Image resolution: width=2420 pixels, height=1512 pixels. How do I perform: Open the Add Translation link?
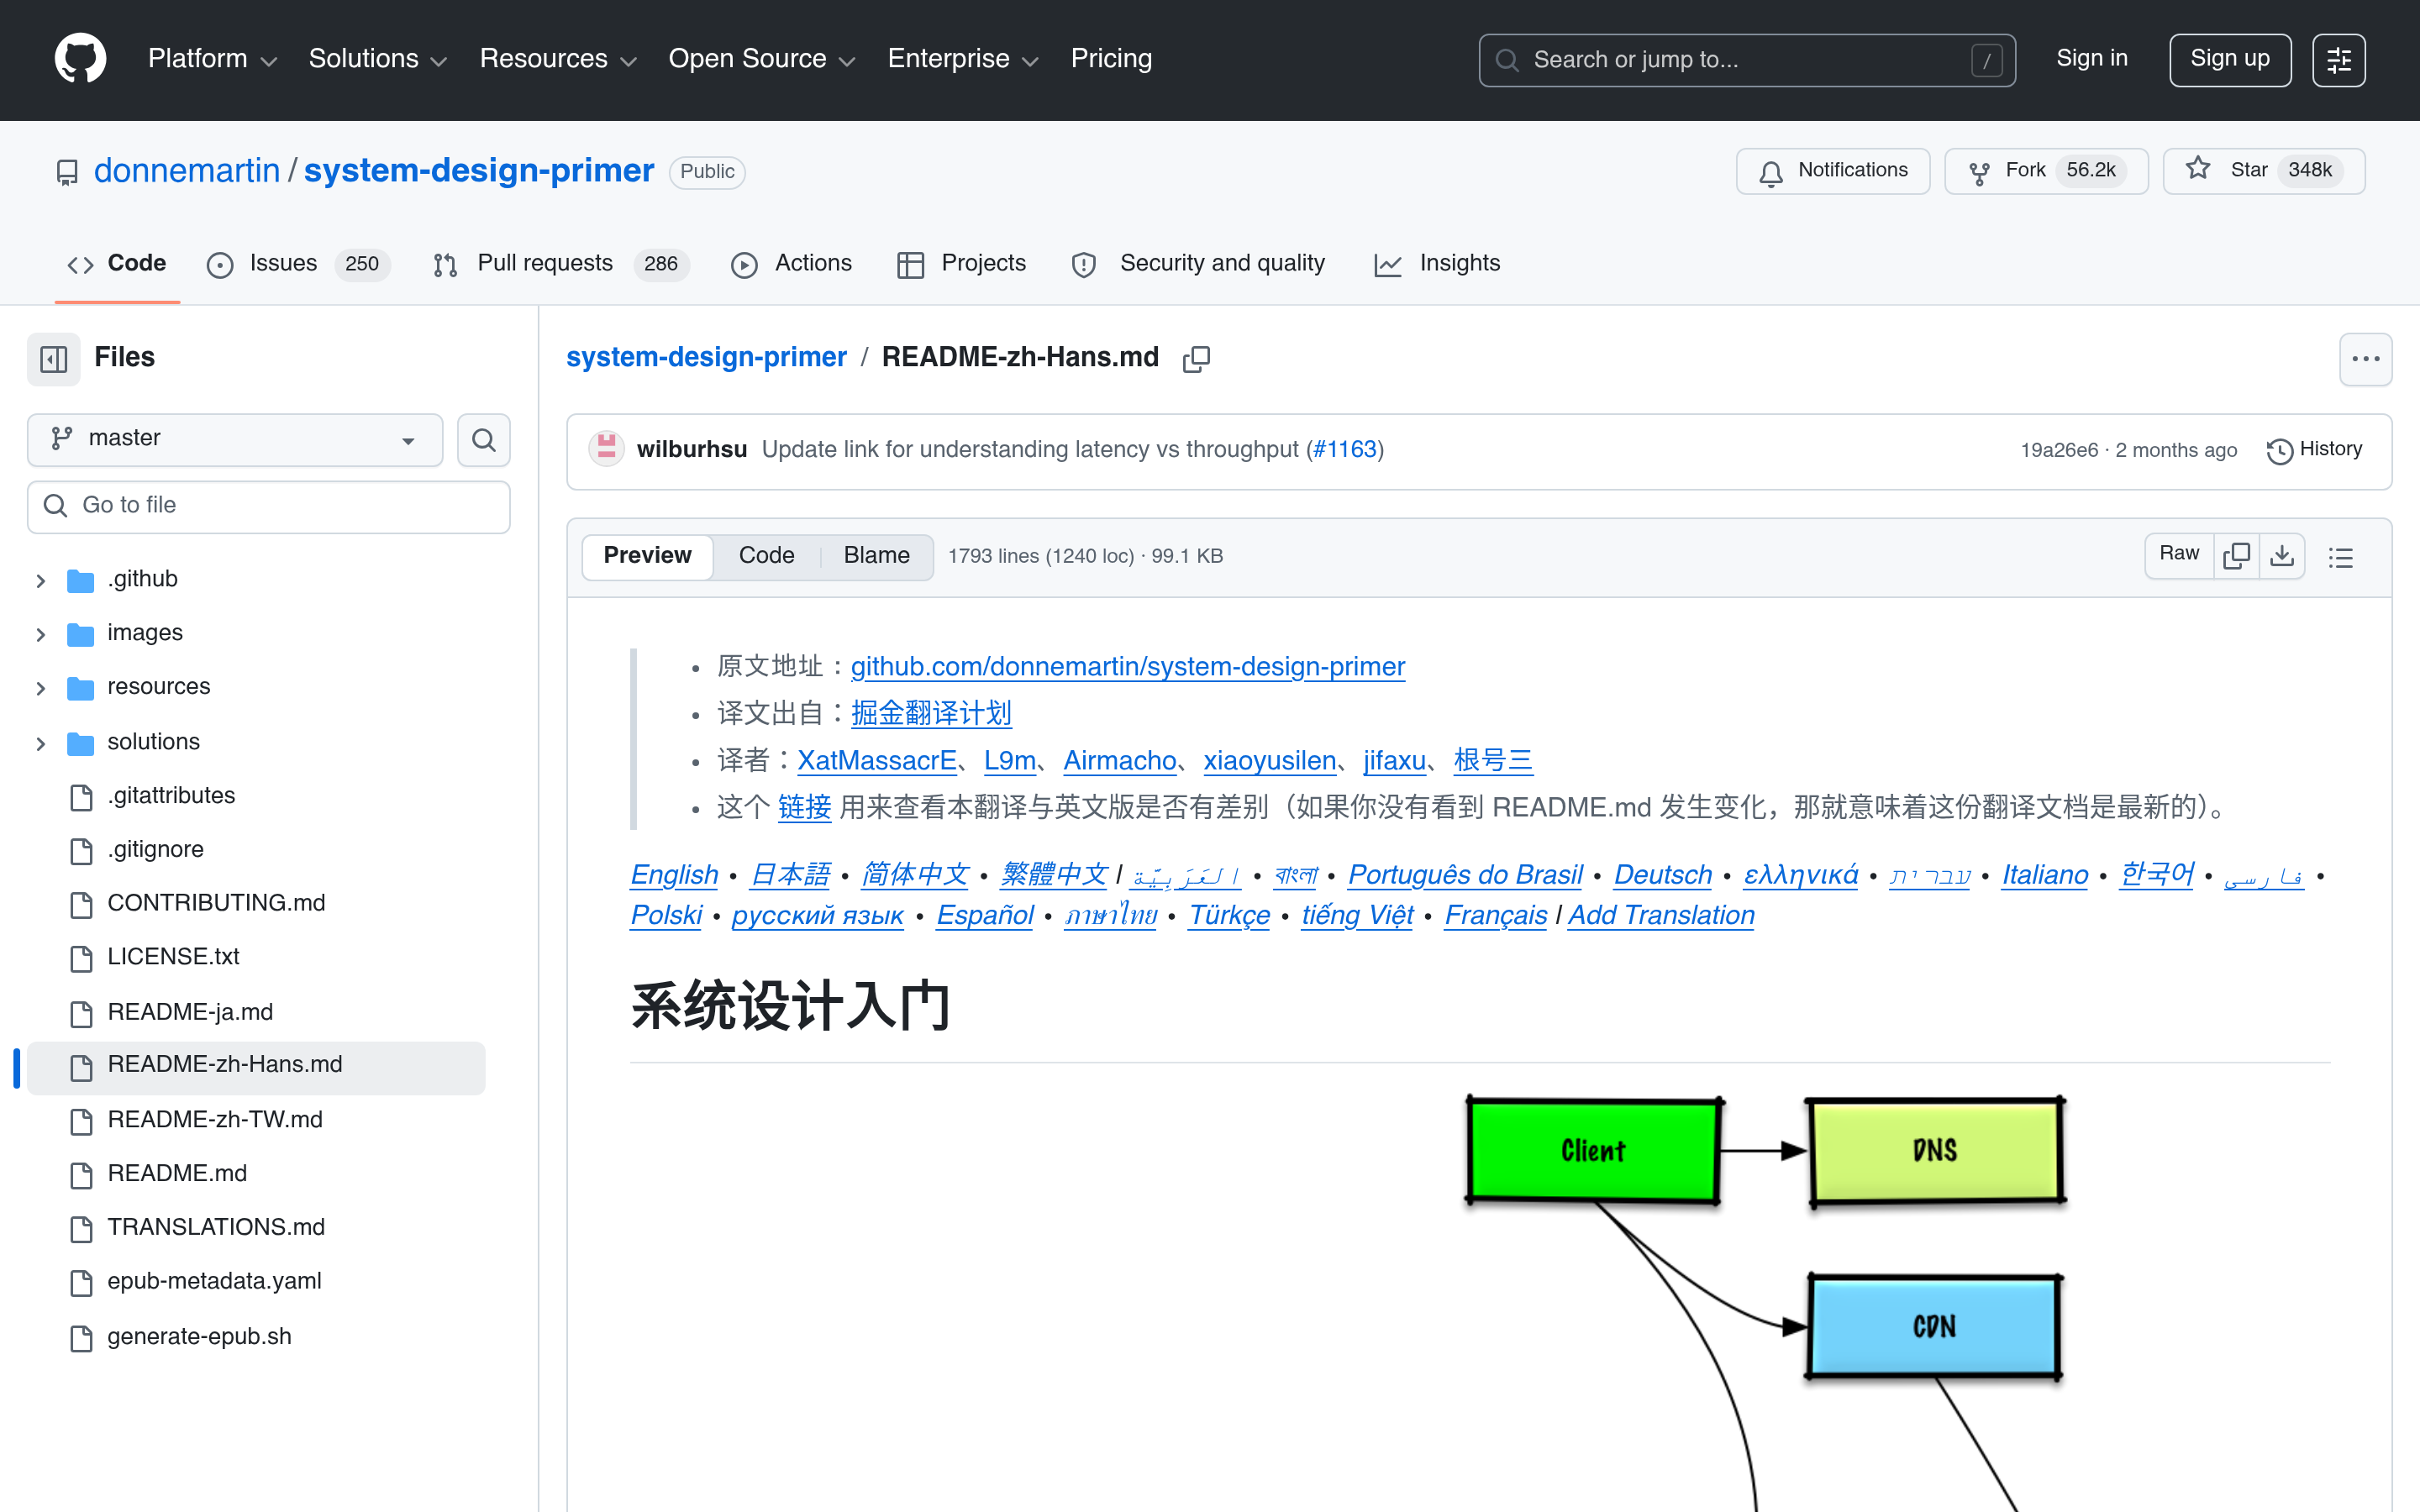1661,916
